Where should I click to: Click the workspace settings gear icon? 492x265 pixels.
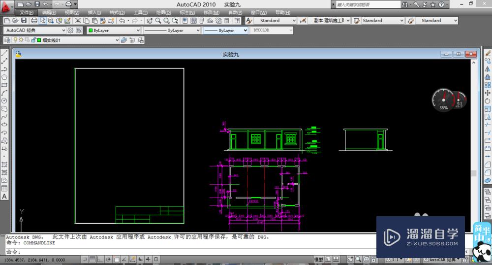point(70,31)
